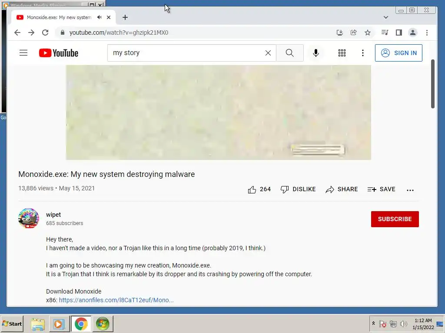Click the install app icon in address bar
This screenshot has height=333, width=445.
pos(340,33)
